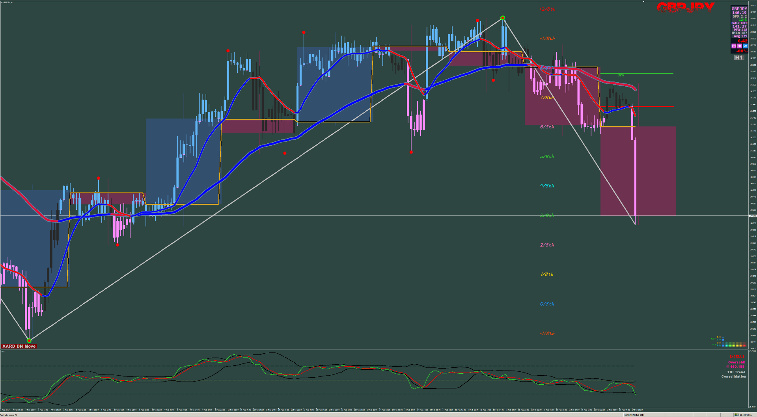The width and height of the screenshot is (757, 417).
Task: Toggle the highlighted H1 timeframe button
Action: pyautogui.click(x=734, y=46)
